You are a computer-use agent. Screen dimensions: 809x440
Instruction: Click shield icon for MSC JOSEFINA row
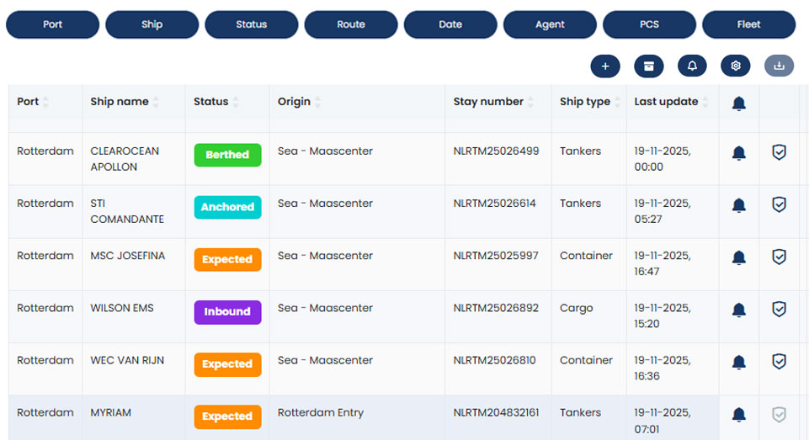[780, 257]
